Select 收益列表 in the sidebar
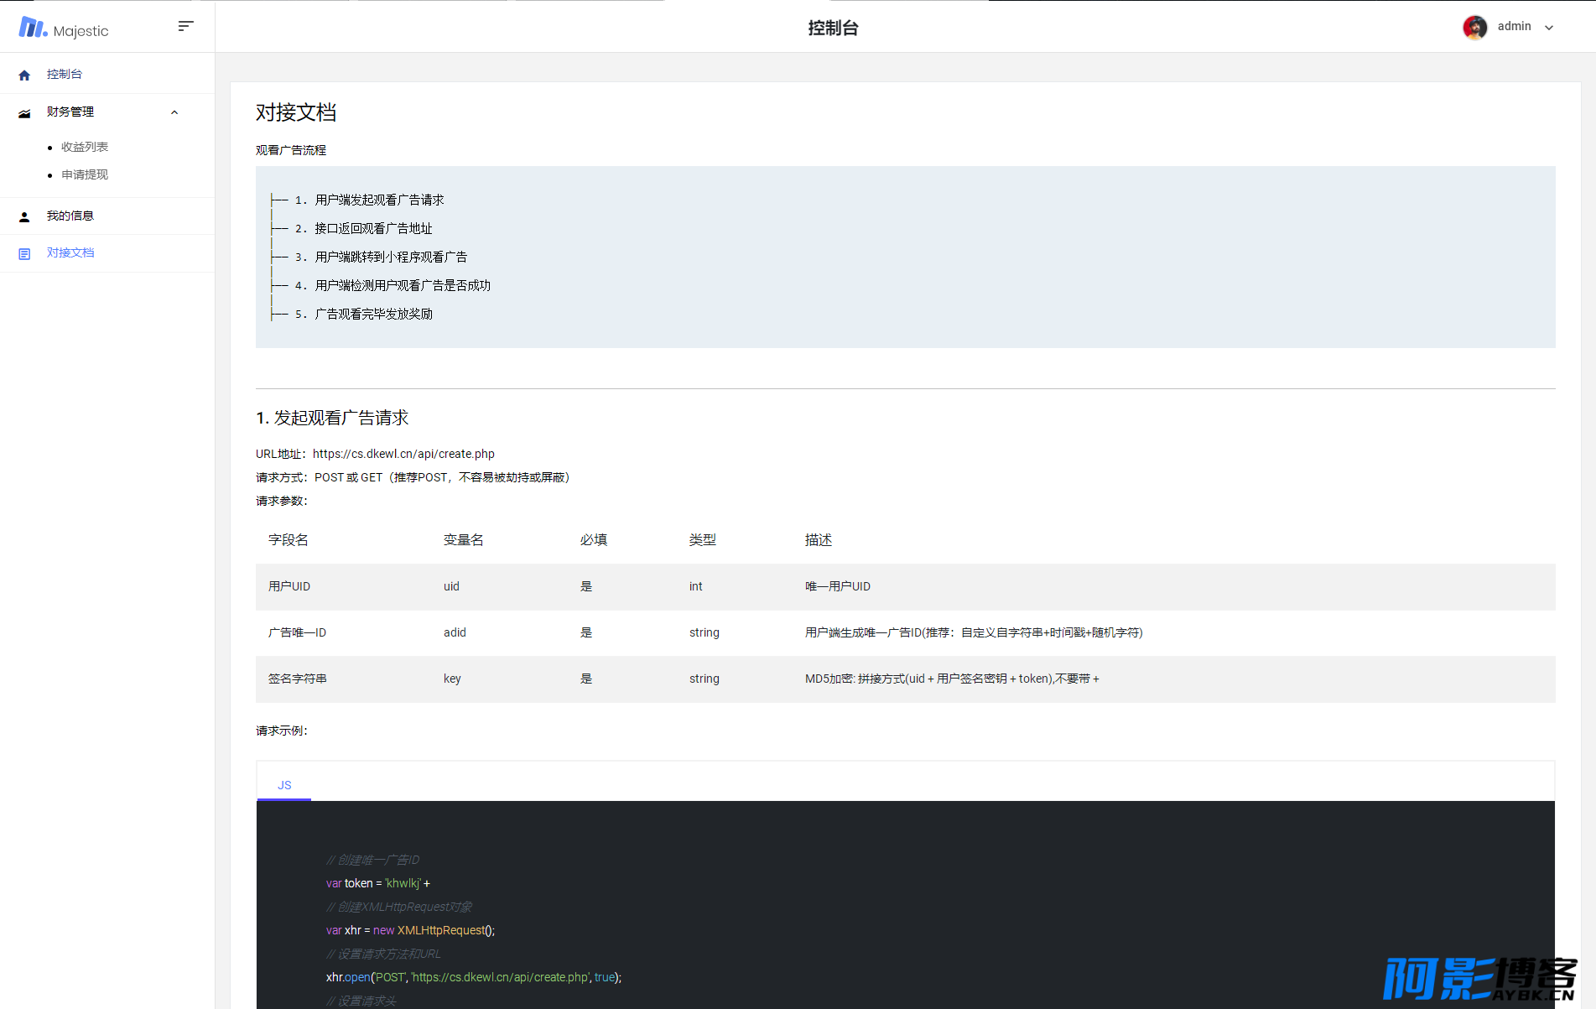Viewport: 1596px width, 1009px height. click(x=85, y=148)
